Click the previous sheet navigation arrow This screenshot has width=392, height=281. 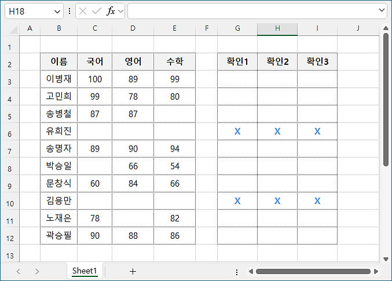pos(19,271)
